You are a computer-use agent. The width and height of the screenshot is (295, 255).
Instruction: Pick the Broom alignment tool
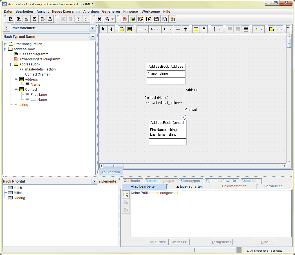(x=111, y=29)
